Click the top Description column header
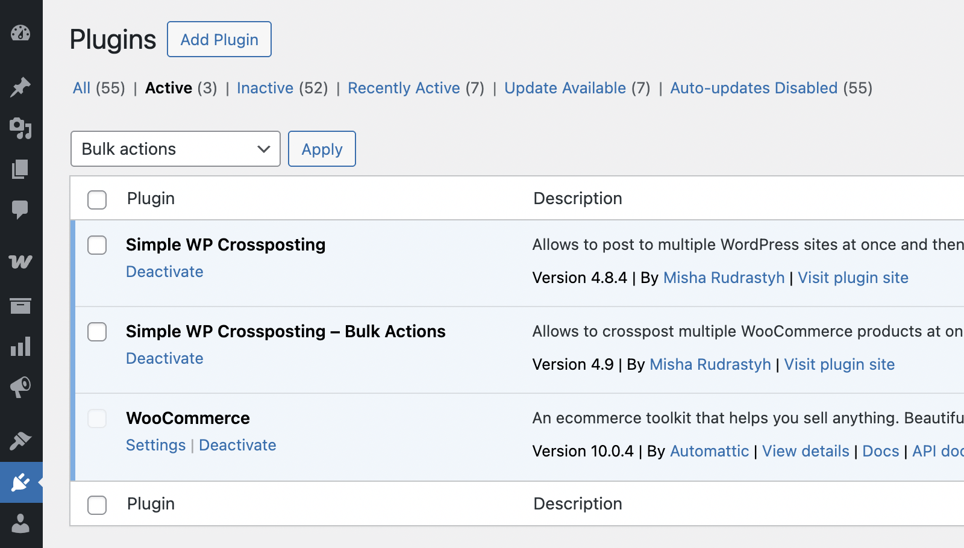 click(578, 199)
